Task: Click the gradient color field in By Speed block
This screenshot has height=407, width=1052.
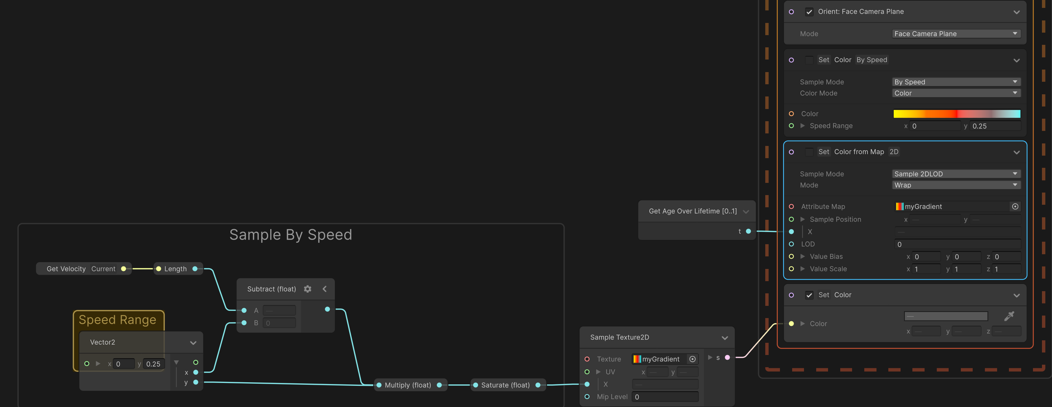Action: click(956, 114)
